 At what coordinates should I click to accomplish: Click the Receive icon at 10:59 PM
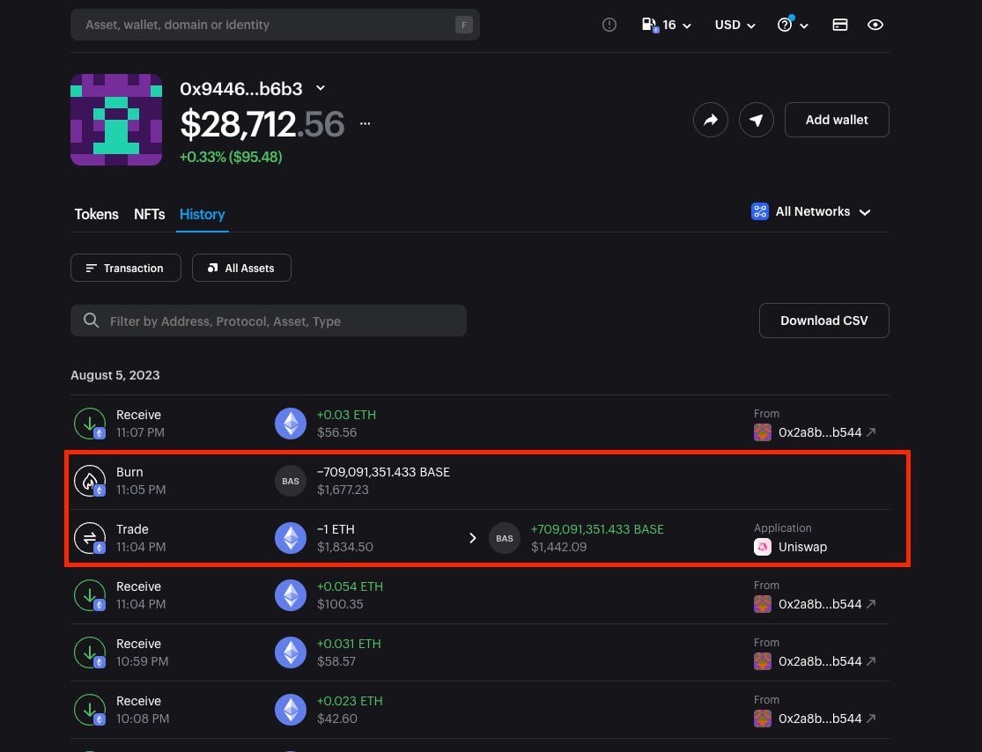point(90,652)
